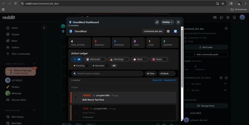Open the browser apps grid icon
Viewport: 249px width, 125px height.
point(3,10)
